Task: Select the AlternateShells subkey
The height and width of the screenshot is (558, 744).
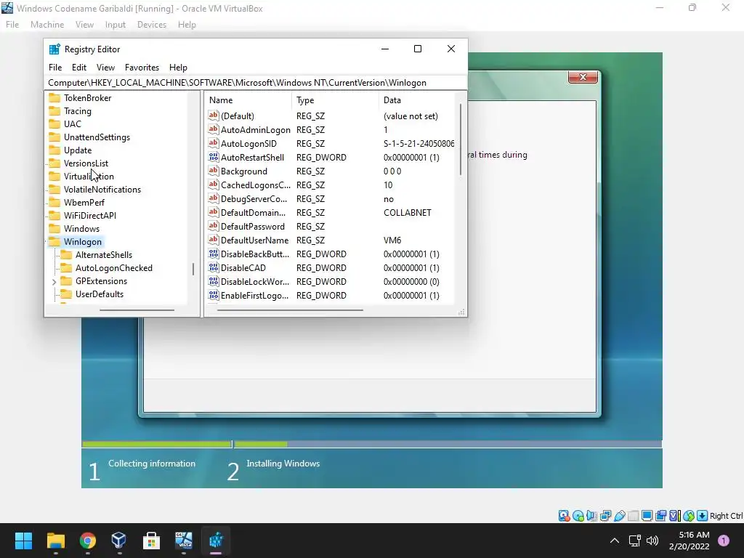Action: pos(103,255)
